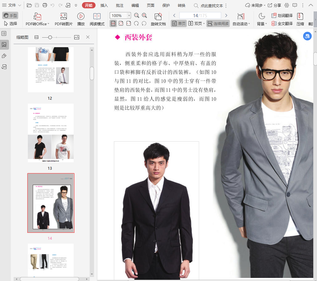This screenshot has height=281, width=317.
Task: Close the 缩略图 panel
Action: 88,37
